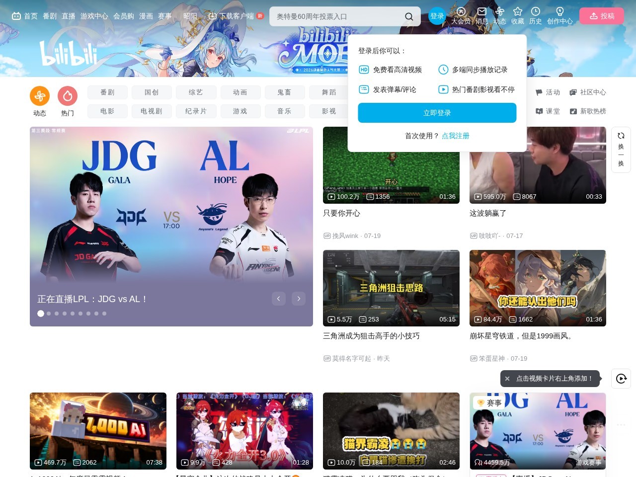Open the watch-later playlist icon at right
636x477 pixels.
point(621,379)
